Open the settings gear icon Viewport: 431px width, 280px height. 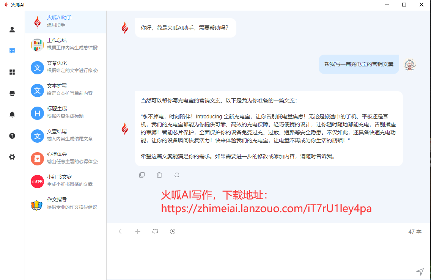pyautogui.click(x=12, y=157)
